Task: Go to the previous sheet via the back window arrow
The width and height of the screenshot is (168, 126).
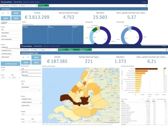Action: [143, 9]
